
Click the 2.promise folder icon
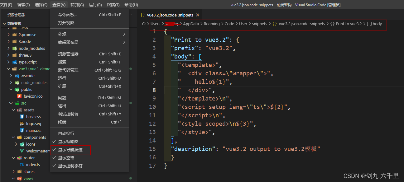pos(14,35)
